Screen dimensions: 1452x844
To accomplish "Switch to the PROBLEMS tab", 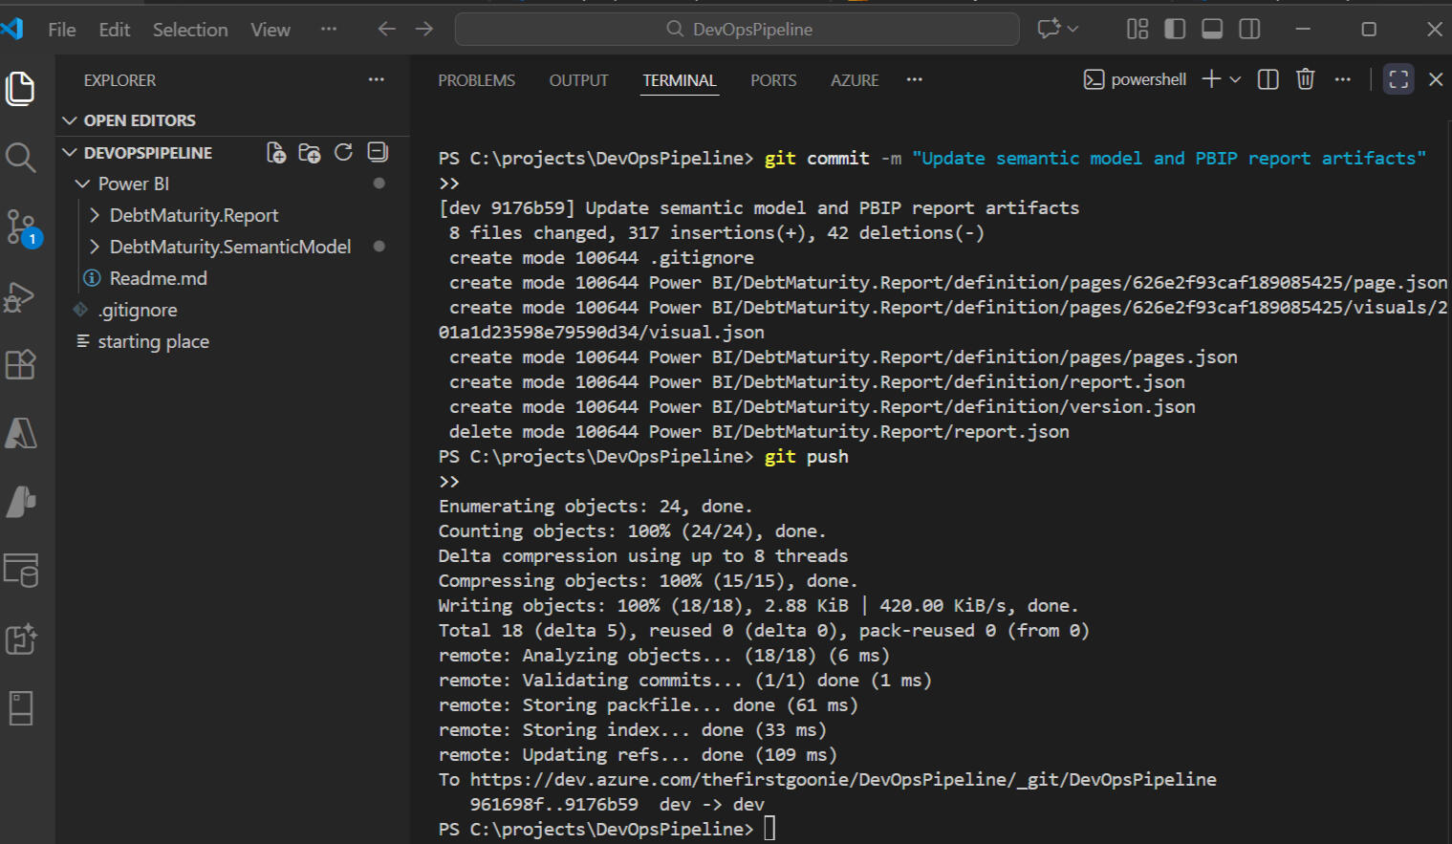I will click(476, 80).
